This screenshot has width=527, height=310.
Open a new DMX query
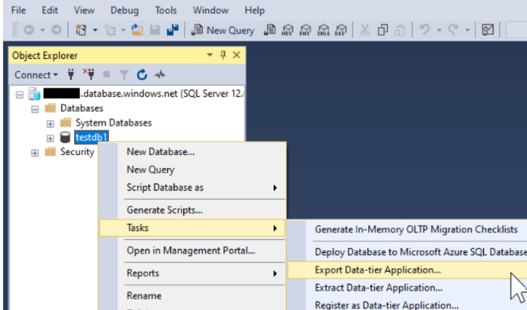pyautogui.click(x=305, y=30)
